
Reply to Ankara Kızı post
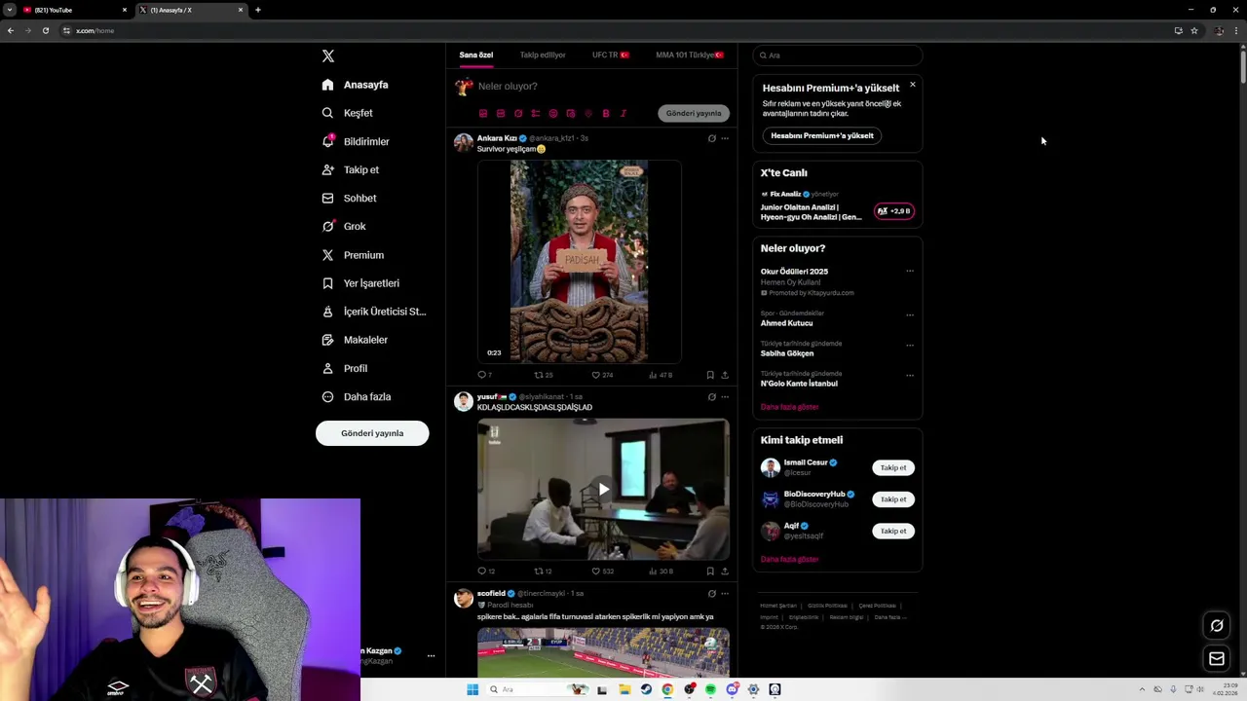(484, 375)
